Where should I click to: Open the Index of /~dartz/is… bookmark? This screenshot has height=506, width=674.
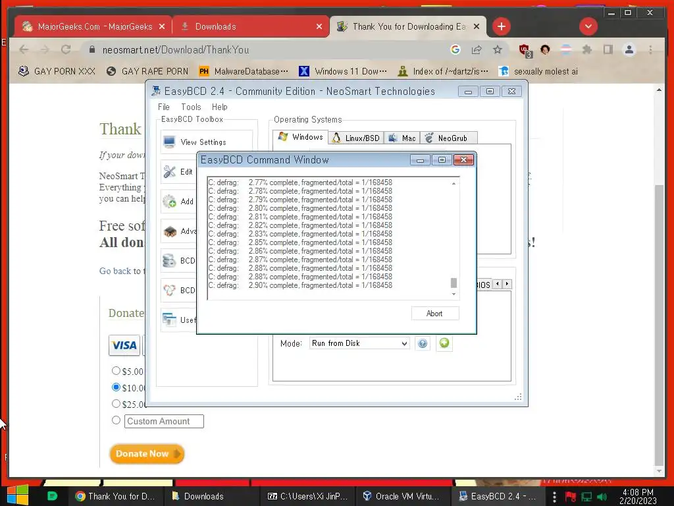tap(443, 71)
